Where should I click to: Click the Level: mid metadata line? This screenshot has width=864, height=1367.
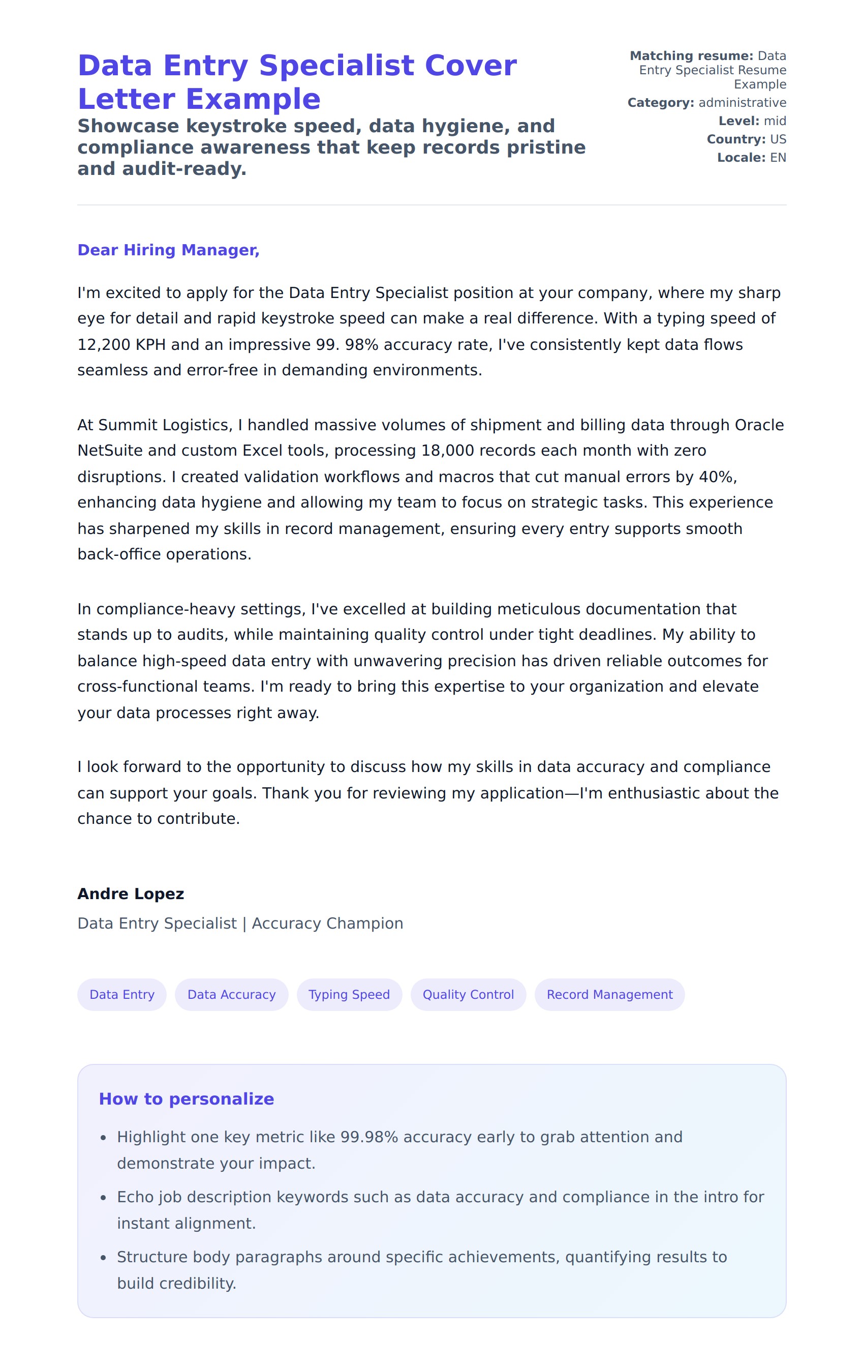pyautogui.click(x=752, y=121)
